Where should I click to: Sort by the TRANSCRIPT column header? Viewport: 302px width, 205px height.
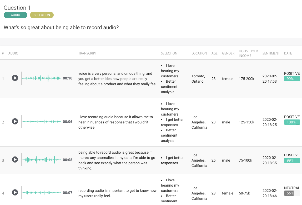tap(87, 53)
